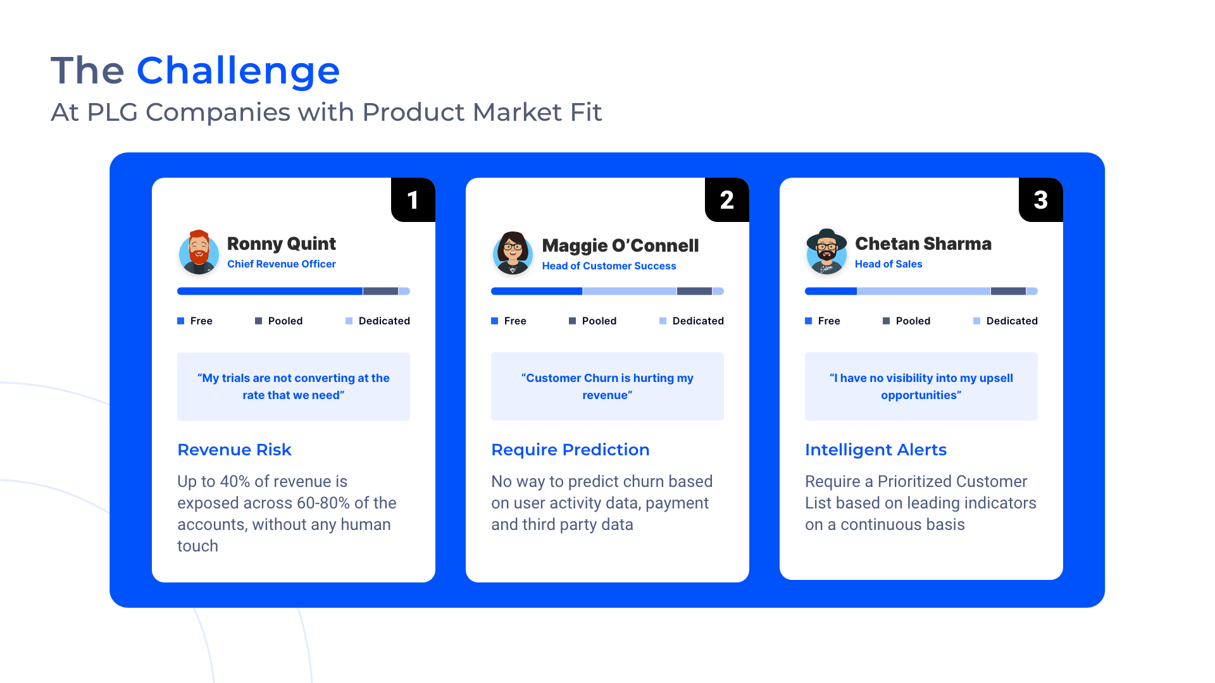
Task: Click the black number 1 badge
Action: [x=413, y=200]
